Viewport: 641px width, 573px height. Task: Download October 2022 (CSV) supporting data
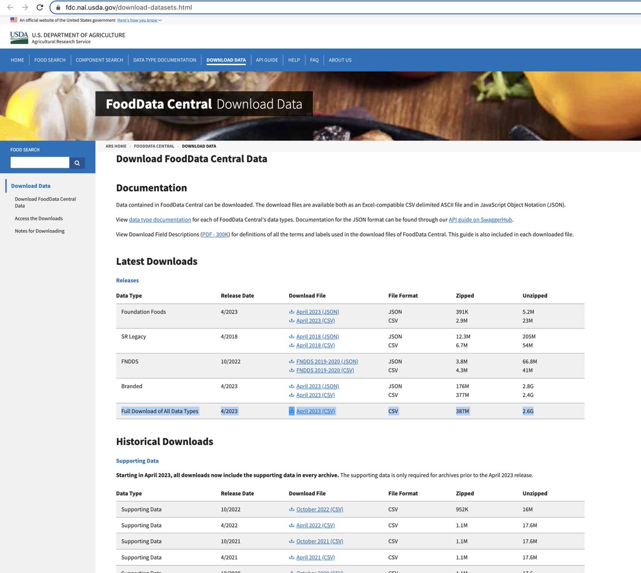[x=319, y=509]
